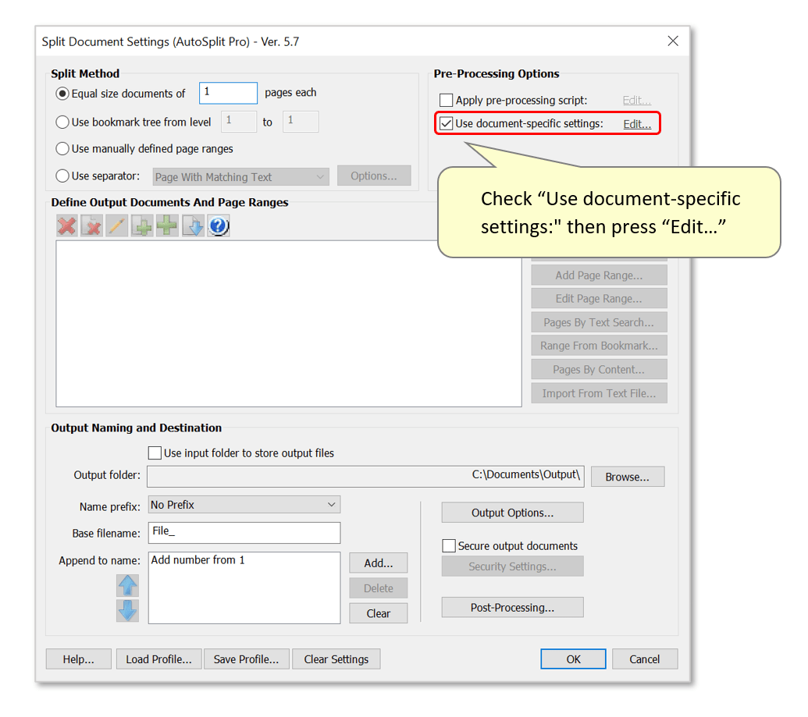Uncheck Use document-specific settings
Image resolution: width=808 pixels, height=717 pixels.
(x=447, y=123)
